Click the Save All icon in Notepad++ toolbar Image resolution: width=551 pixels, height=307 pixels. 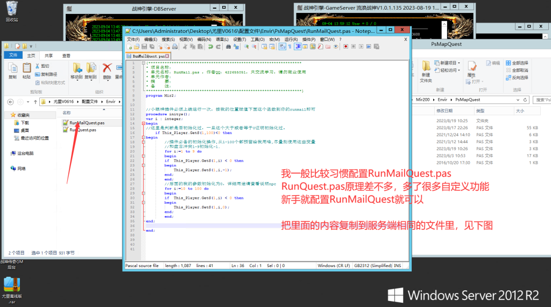coord(152,46)
